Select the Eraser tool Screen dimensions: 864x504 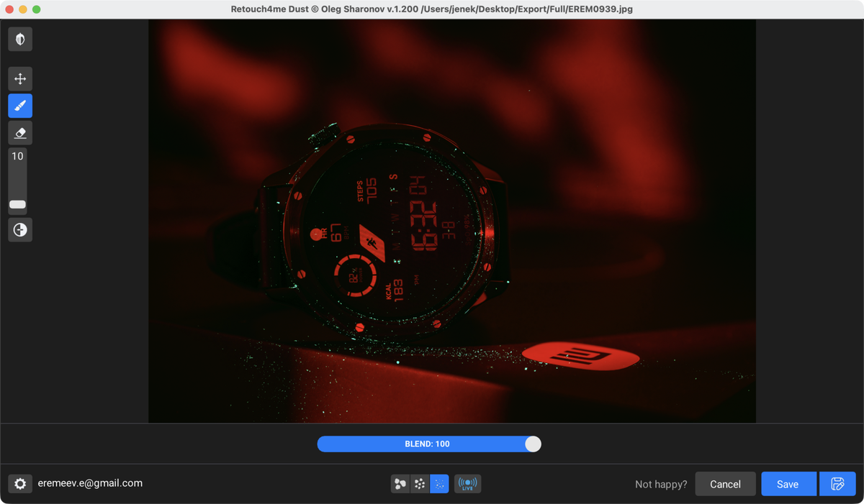click(x=20, y=133)
